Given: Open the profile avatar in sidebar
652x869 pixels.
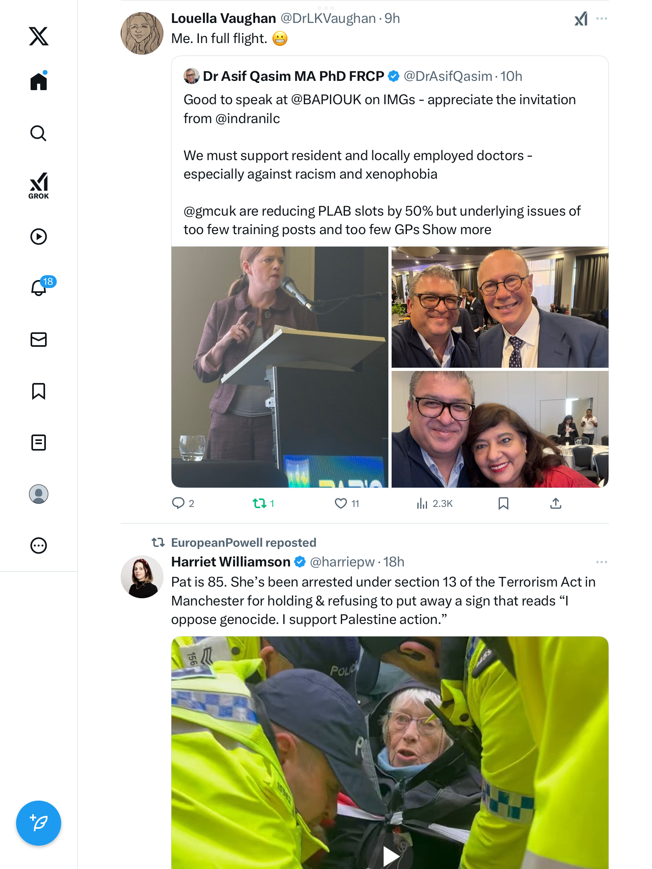Looking at the screenshot, I should 39,494.
